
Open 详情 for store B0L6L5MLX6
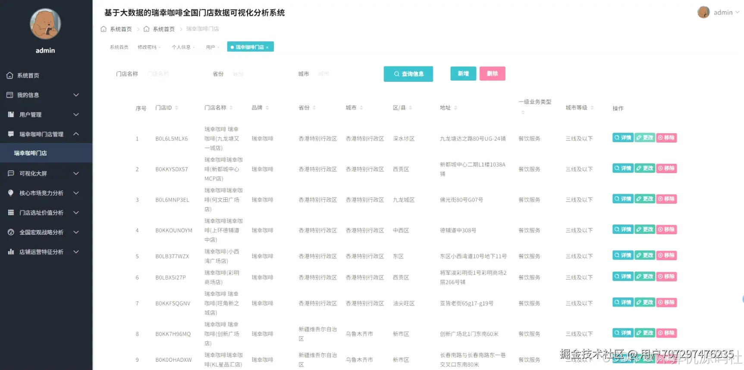pos(623,138)
